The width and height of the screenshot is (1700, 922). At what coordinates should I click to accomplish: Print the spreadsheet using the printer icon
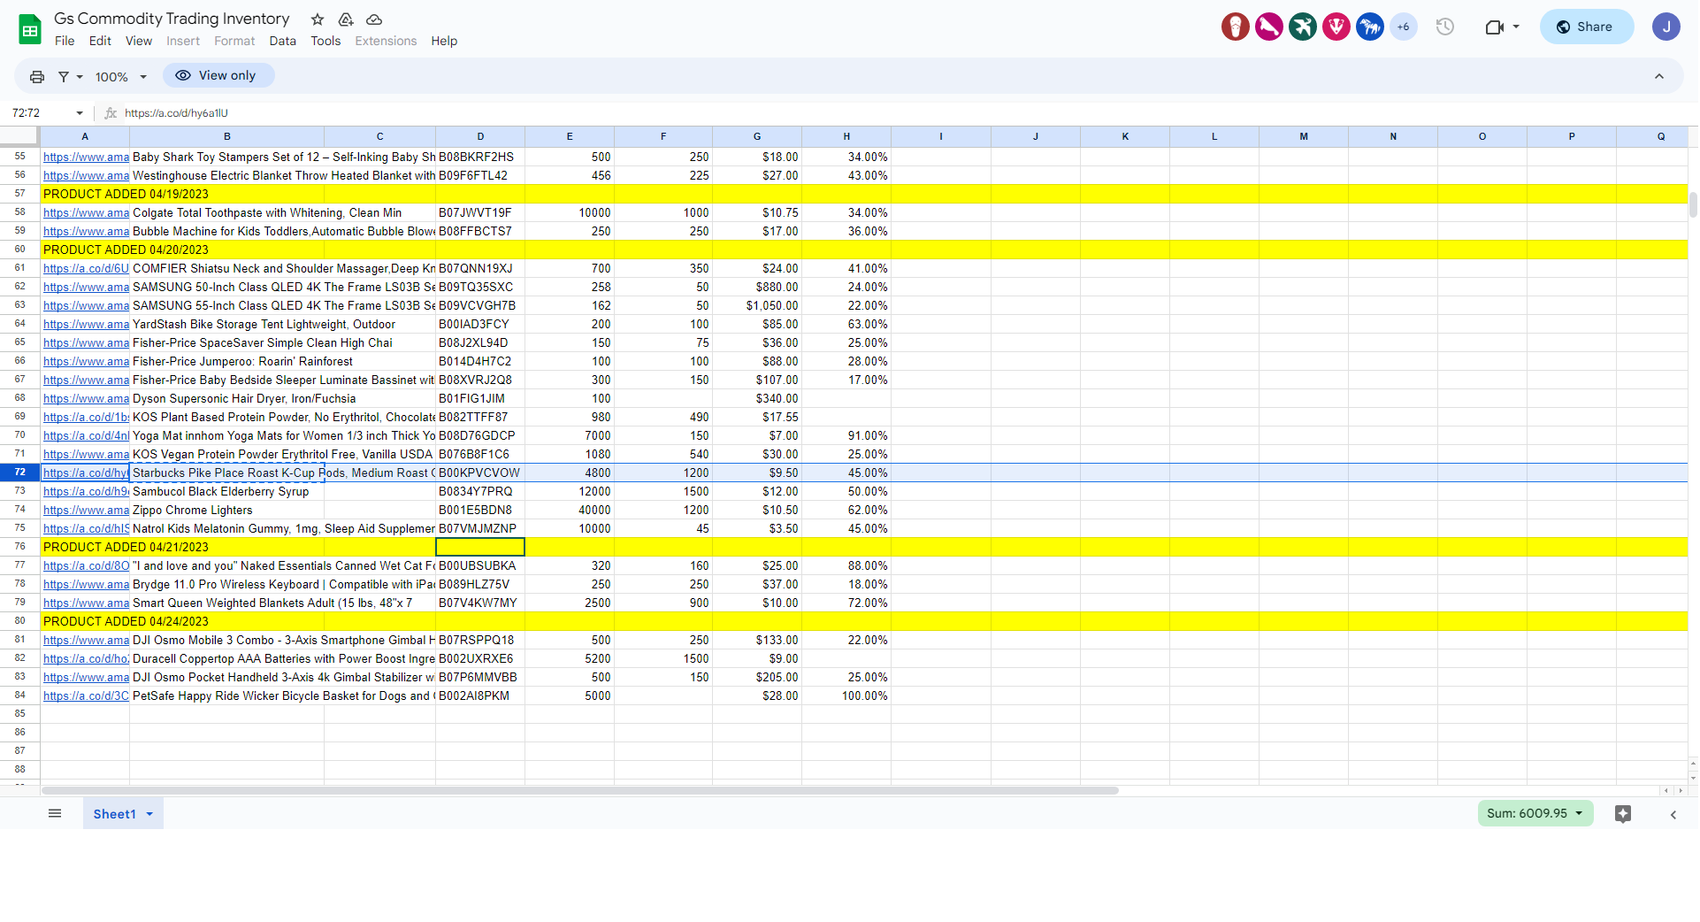[x=37, y=77]
